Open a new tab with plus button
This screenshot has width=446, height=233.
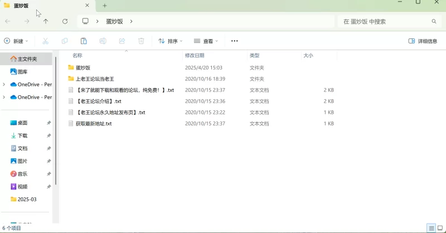tap(104, 6)
